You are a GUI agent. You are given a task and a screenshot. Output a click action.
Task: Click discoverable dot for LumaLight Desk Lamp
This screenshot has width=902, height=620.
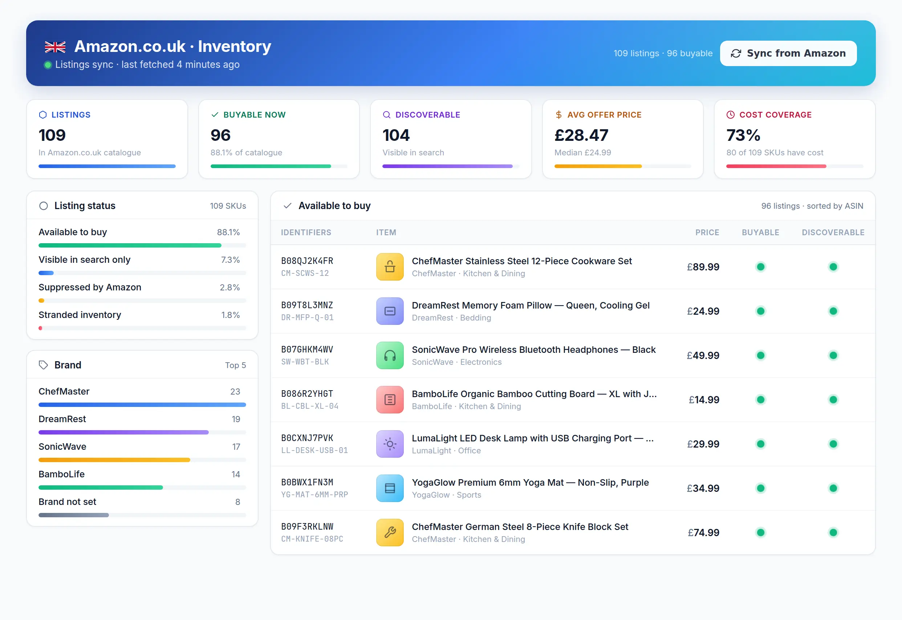(x=833, y=444)
